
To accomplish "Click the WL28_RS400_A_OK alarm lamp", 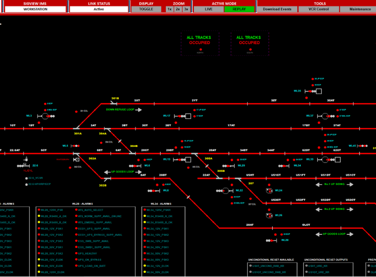I will click(x=39, y=216).
